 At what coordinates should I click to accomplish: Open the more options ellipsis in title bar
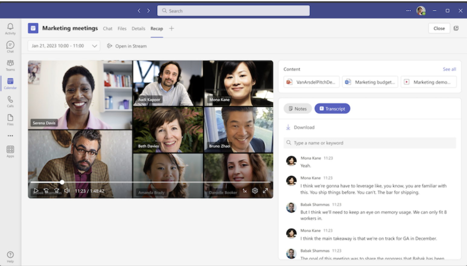[x=408, y=11]
